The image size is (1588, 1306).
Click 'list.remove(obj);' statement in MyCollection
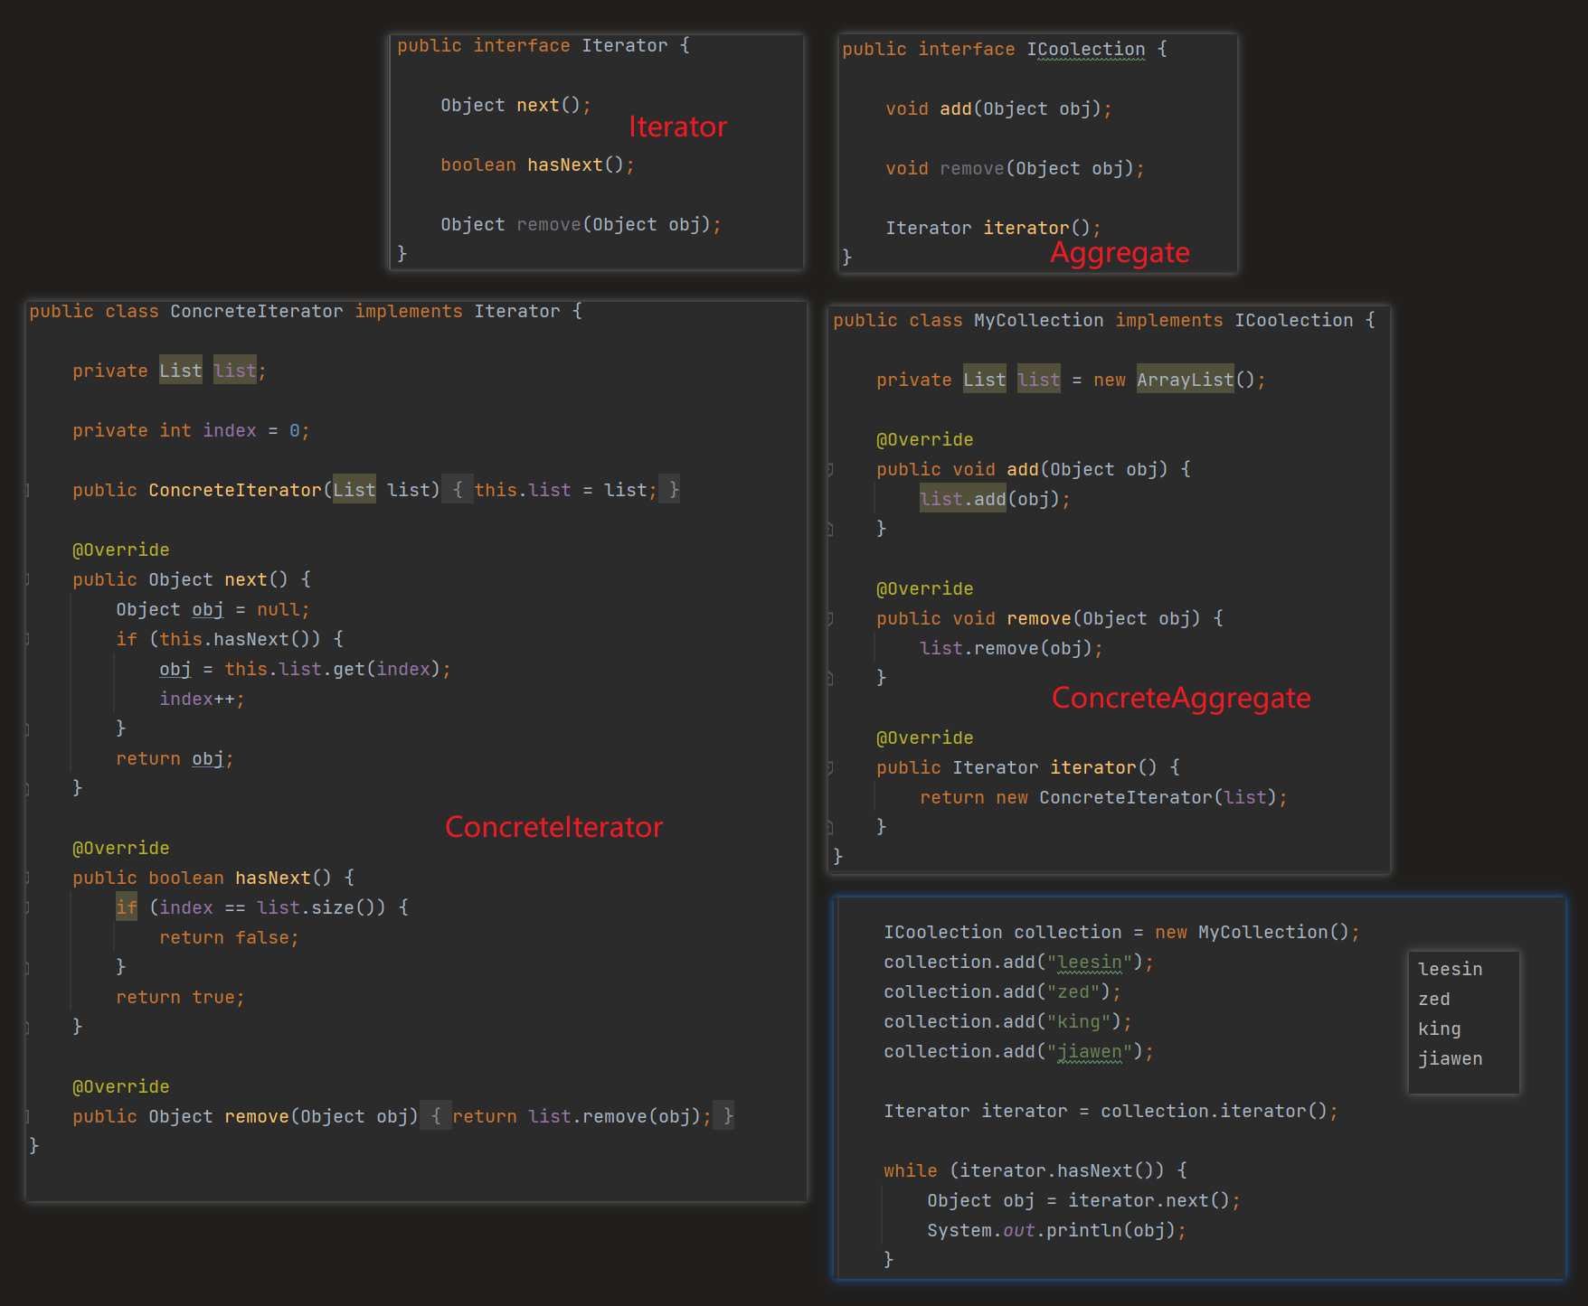pyautogui.click(x=1011, y=649)
